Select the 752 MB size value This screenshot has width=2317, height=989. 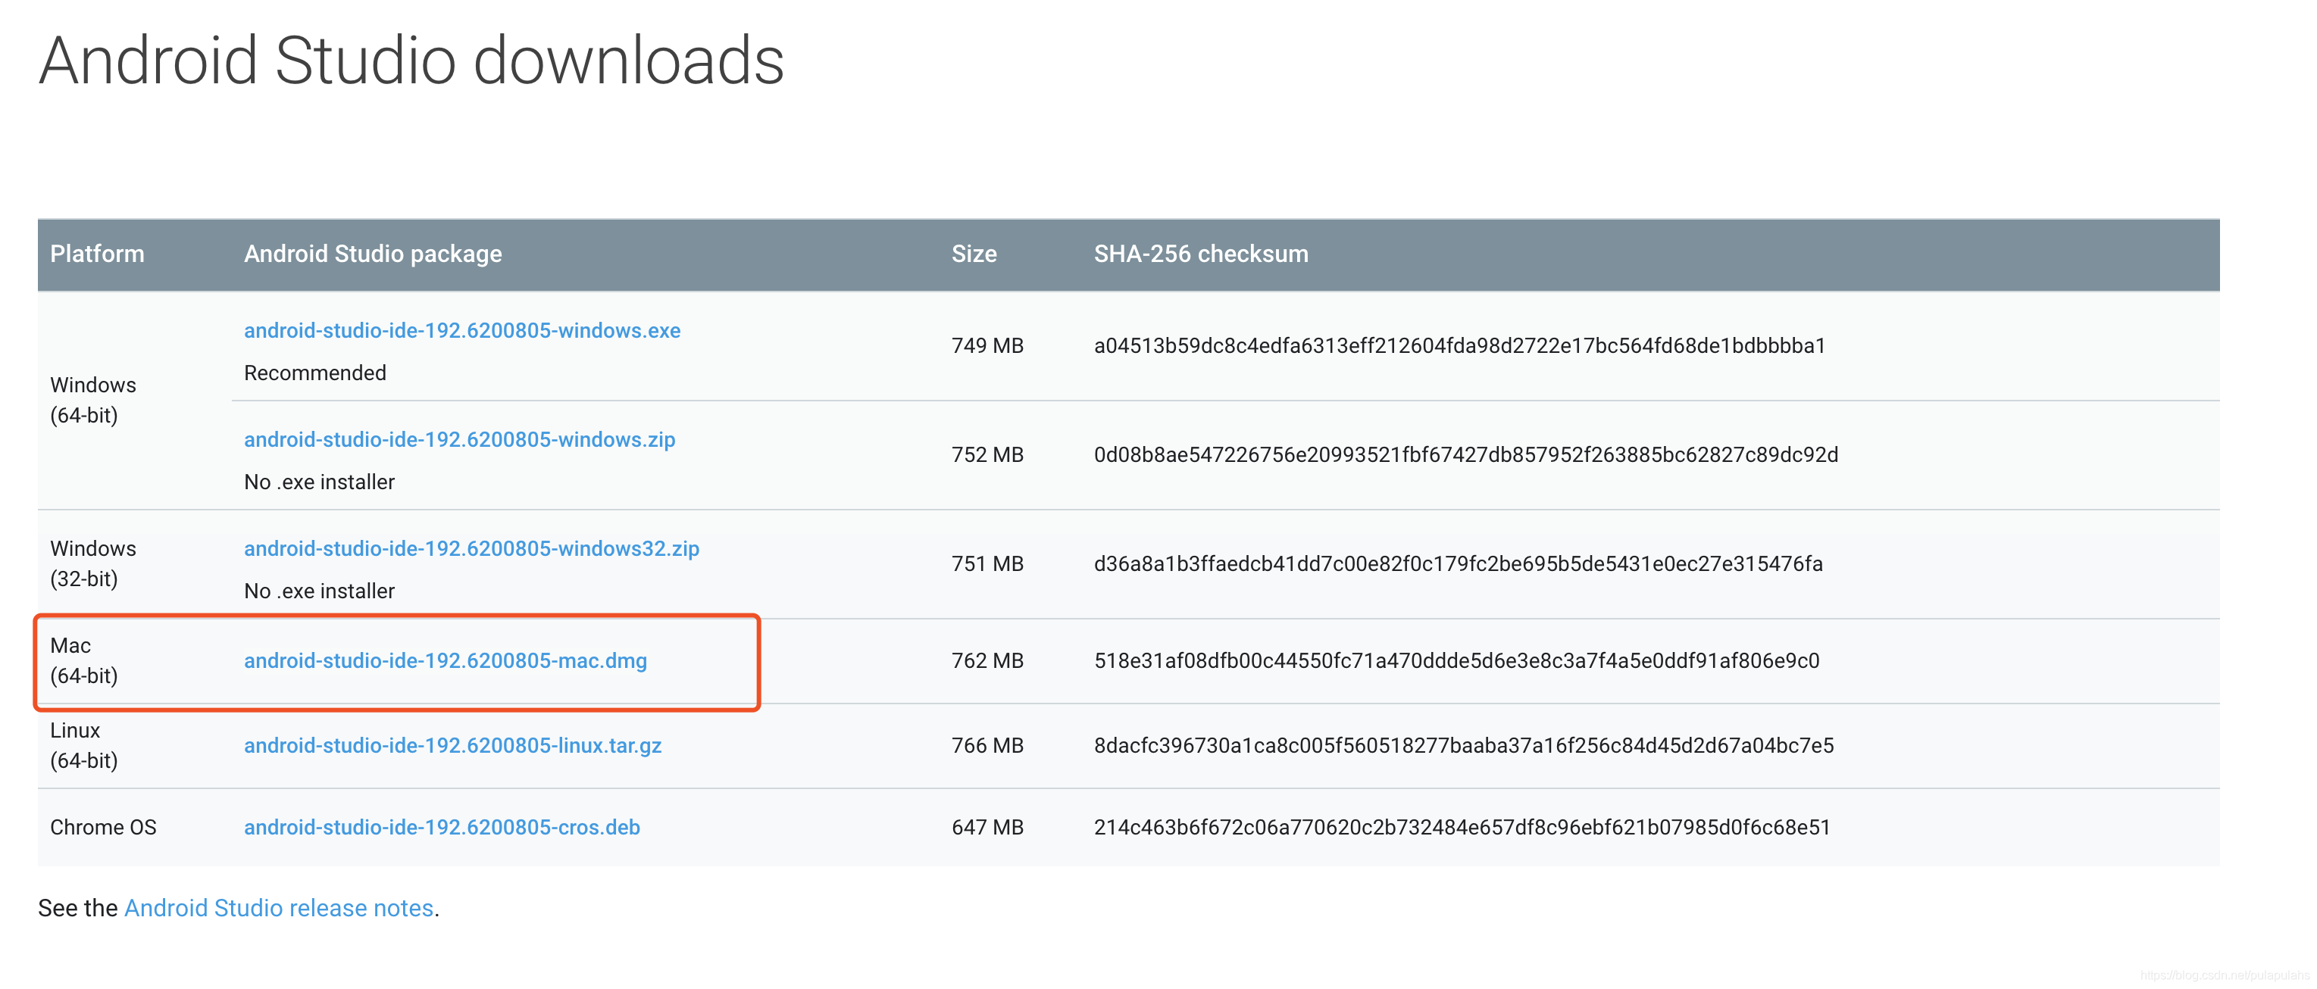point(987,455)
